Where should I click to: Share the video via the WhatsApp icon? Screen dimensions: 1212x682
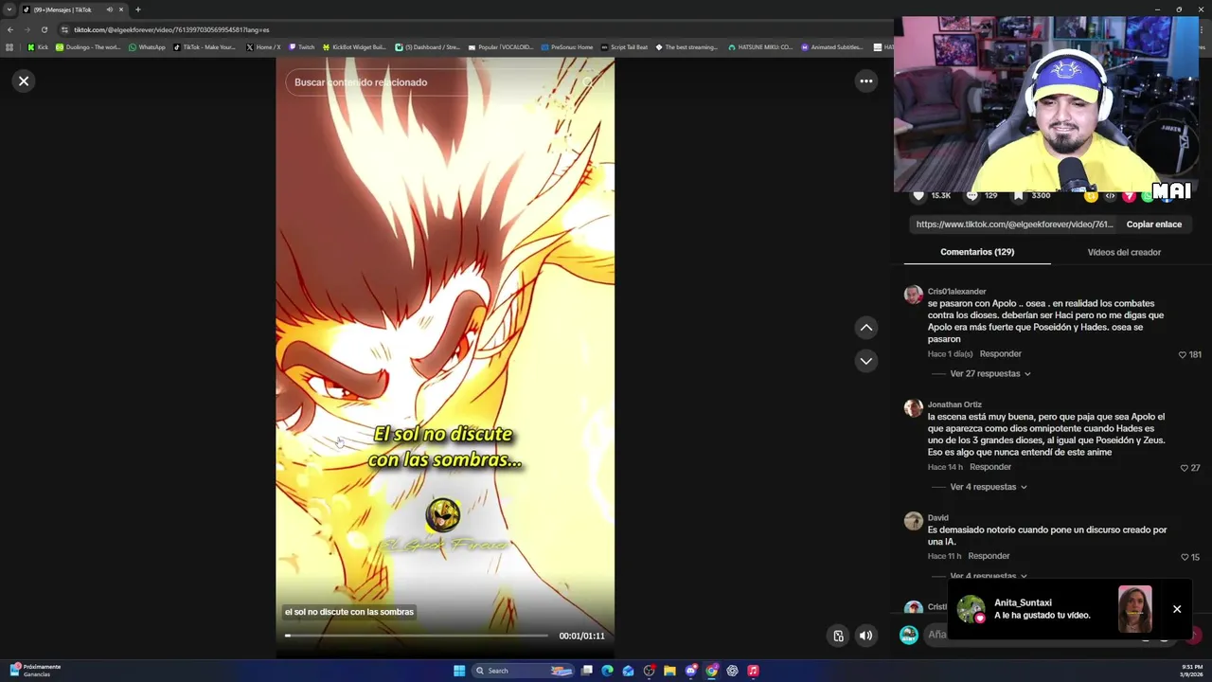pyautogui.click(x=1147, y=196)
